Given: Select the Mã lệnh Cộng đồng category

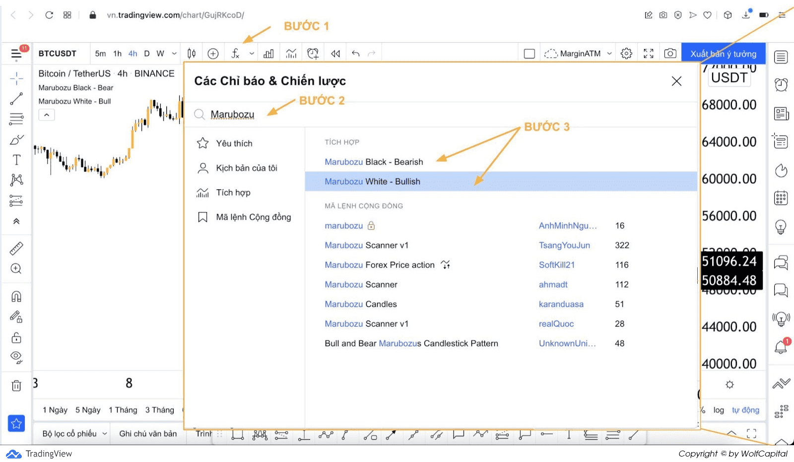Looking at the screenshot, I should coord(245,217).
